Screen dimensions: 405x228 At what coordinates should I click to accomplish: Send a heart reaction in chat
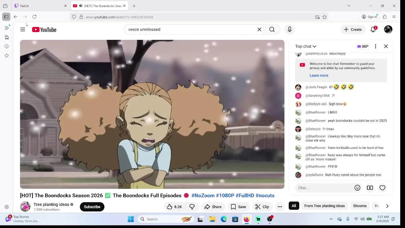pyautogui.click(x=383, y=188)
